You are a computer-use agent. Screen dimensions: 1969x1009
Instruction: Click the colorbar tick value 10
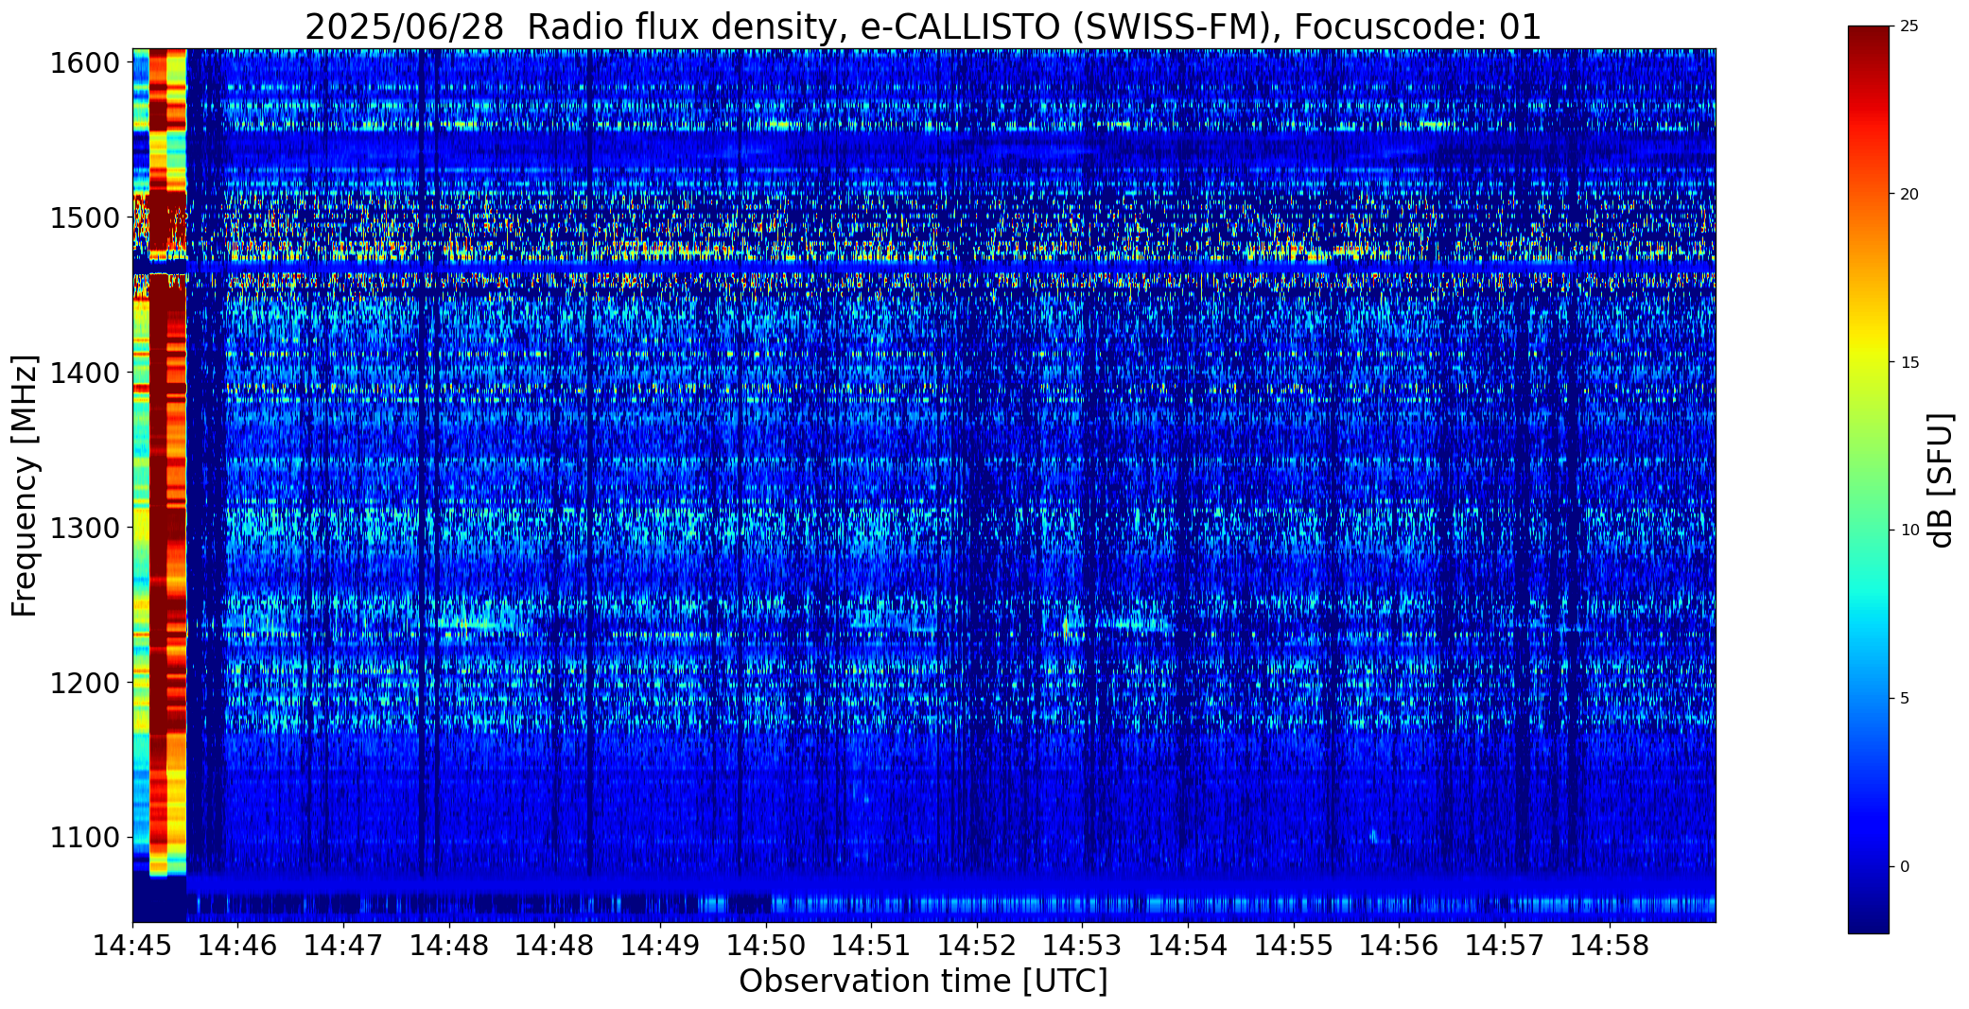point(1909,531)
